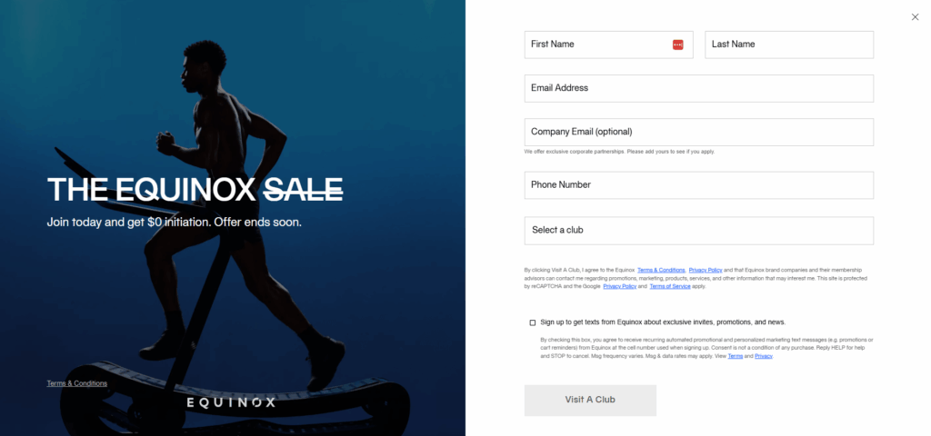Image resolution: width=931 pixels, height=436 pixels.
Task: Open the Terms link in the text messaging disclaimer
Action: [x=735, y=356]
